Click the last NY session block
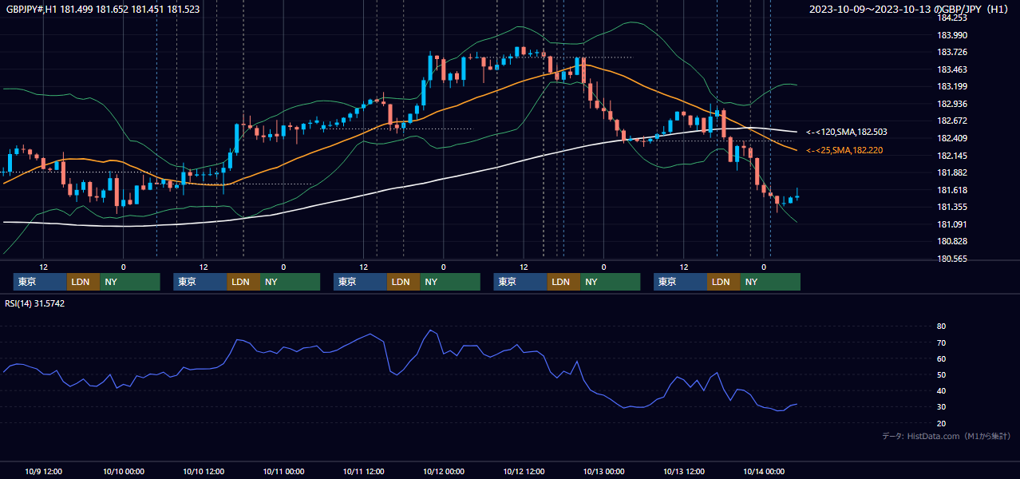 770,282
